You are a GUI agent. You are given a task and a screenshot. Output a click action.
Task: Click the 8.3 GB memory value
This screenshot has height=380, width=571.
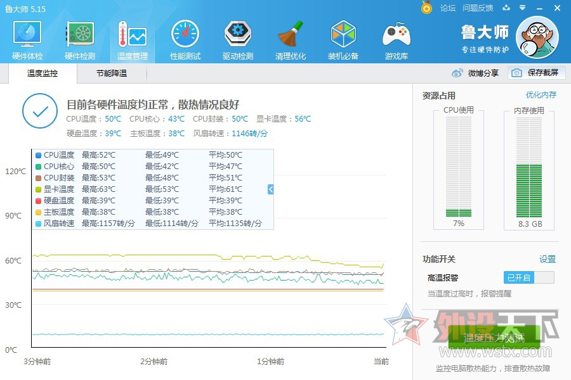[530, 224]
